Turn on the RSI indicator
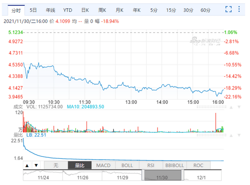250x185 pixels. click(151, 165)
